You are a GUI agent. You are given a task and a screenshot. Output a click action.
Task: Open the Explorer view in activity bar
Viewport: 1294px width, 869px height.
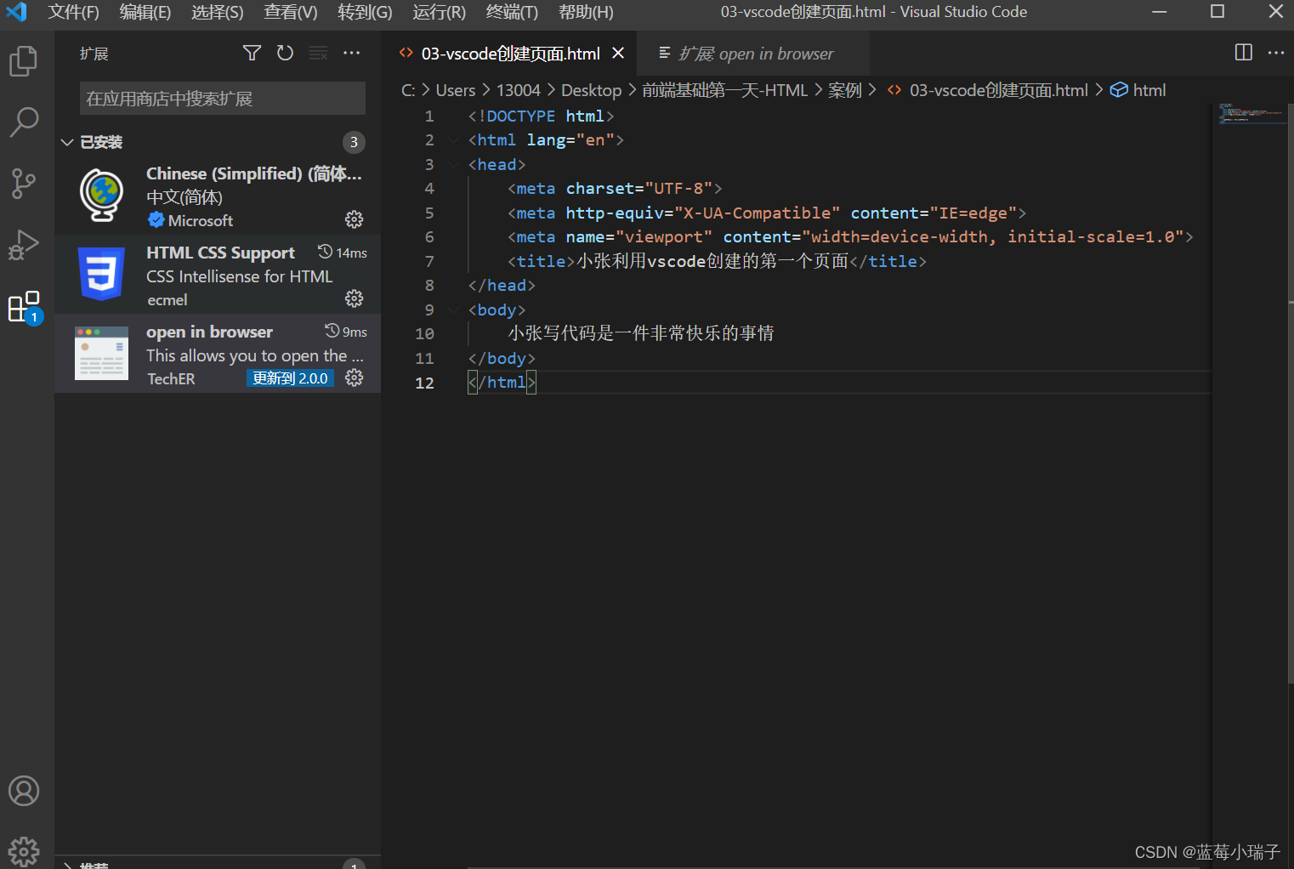pos(24,61)
